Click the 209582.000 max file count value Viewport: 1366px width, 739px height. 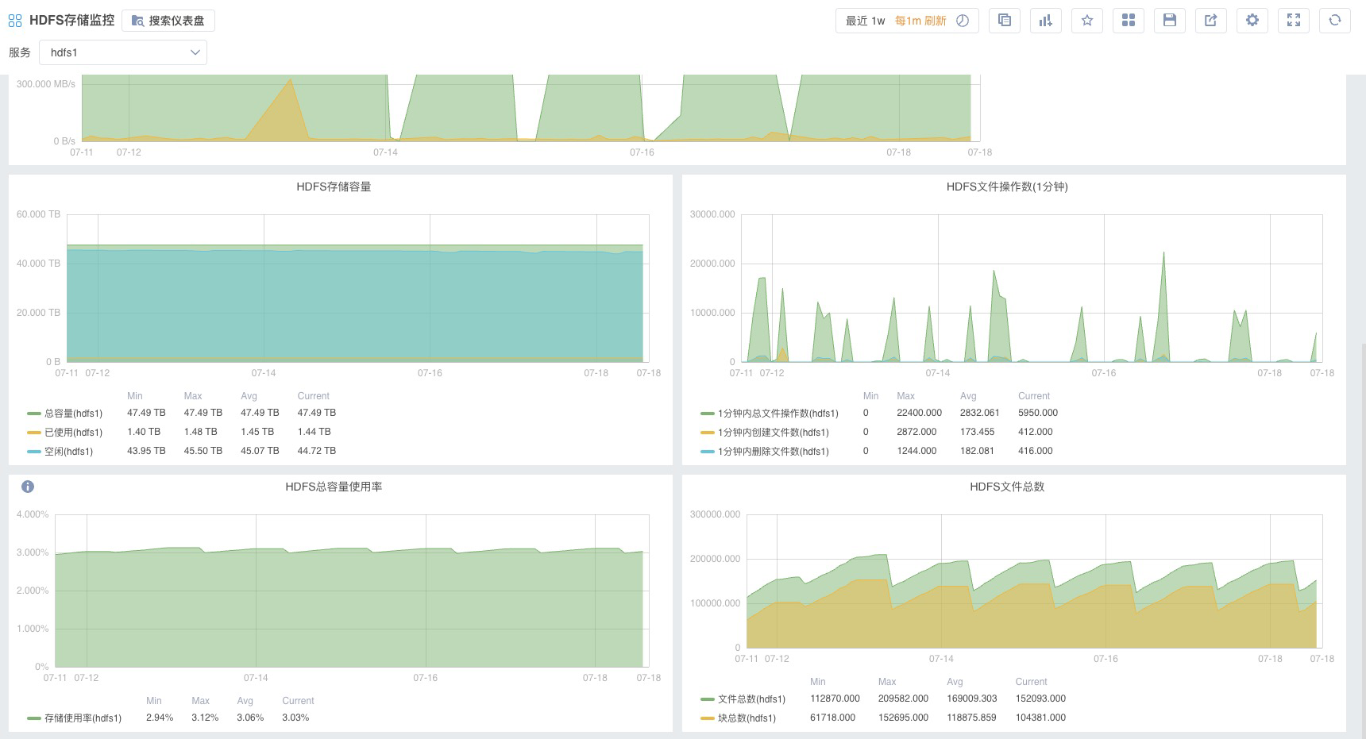point(904,699)
